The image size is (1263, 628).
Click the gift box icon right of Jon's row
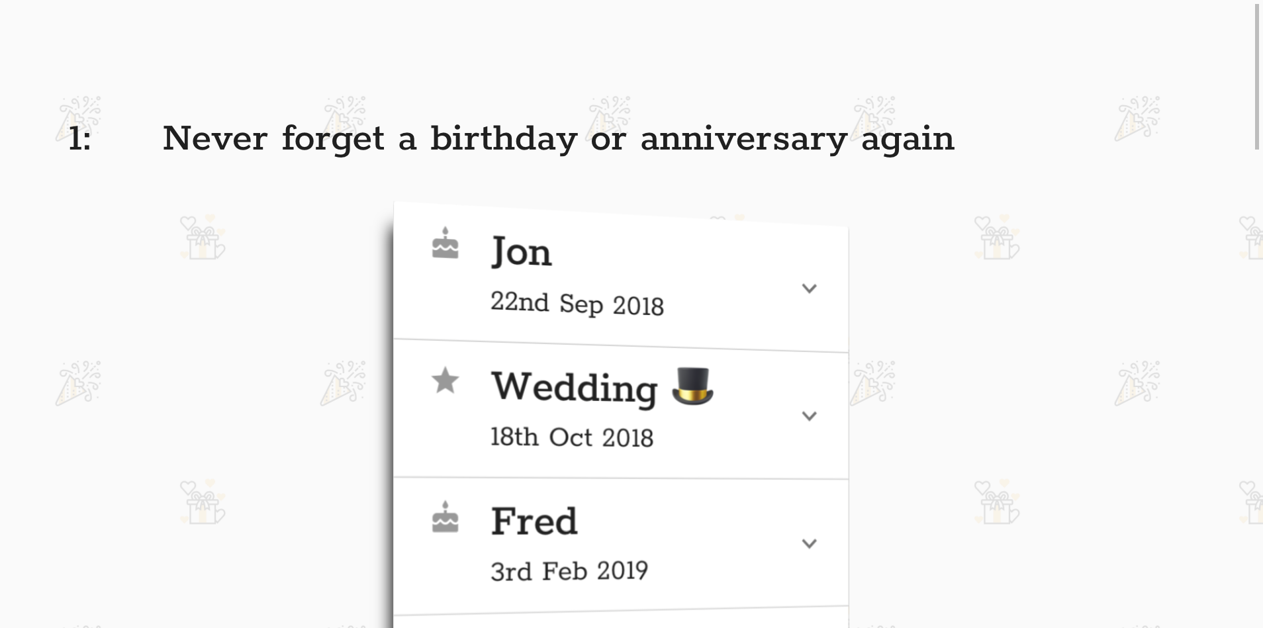pyautogui.click(x=997, y=237)
